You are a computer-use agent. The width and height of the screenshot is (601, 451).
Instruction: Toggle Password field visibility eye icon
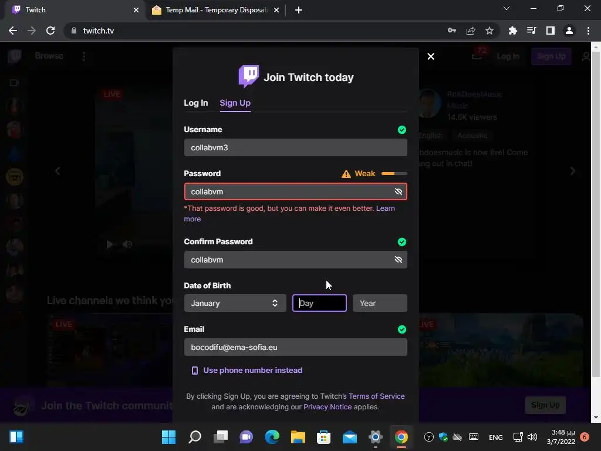tap(399, 191)
